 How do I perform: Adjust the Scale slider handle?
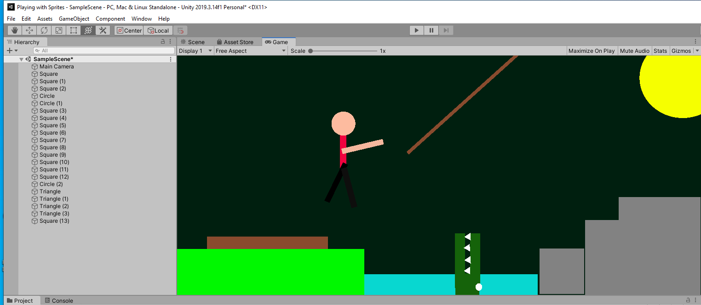point(310,51)
